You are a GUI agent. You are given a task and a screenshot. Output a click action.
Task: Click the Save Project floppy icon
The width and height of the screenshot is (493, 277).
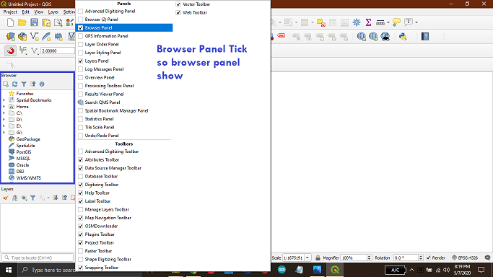(34, 22)
